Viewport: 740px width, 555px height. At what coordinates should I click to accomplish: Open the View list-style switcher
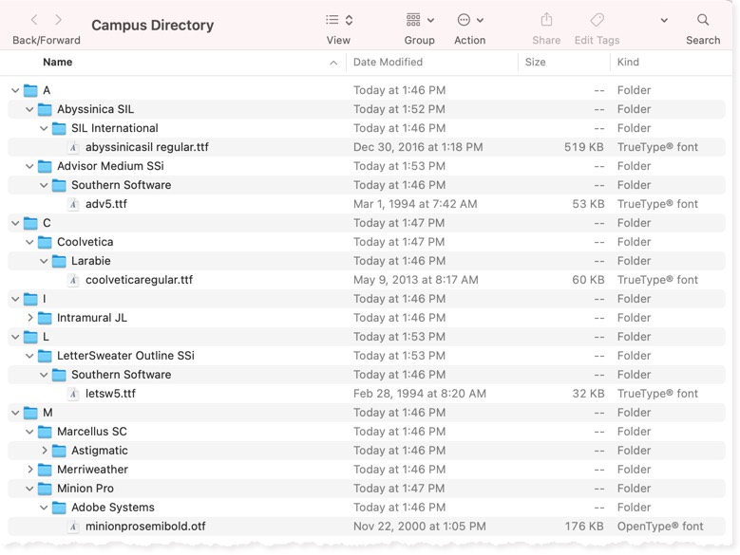tap(339, 20)
